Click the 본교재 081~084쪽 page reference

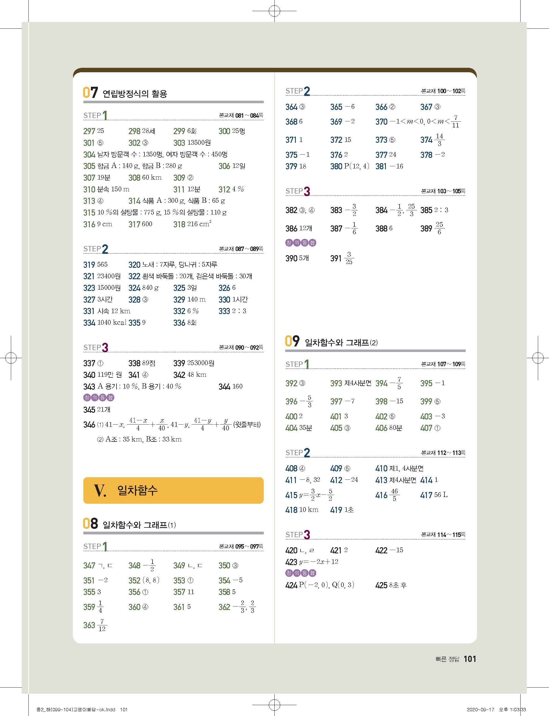pos(241,115)
